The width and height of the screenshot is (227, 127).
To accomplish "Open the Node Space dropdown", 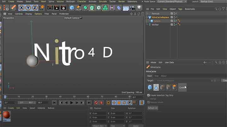I will coord(172,2).
